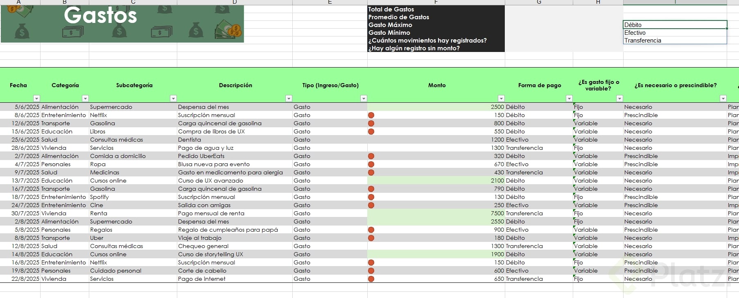Open the Categoría column filter dropdown
The image size is (739, 298).
(85, 98)
